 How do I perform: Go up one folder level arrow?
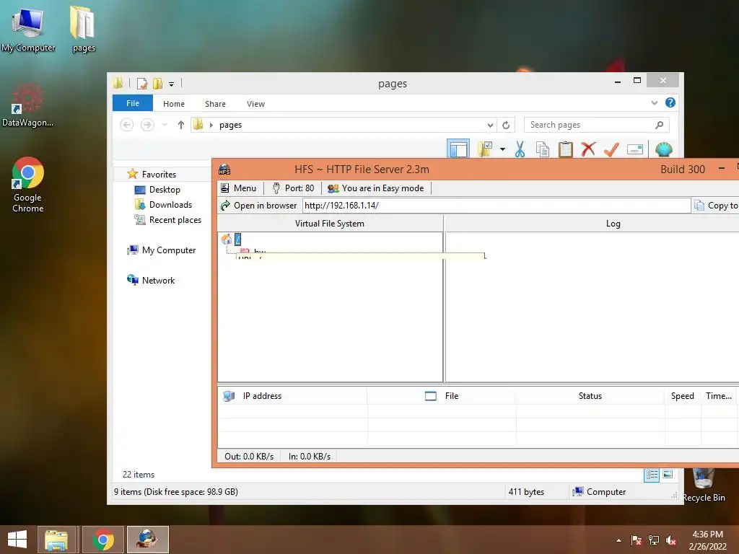click(181, 125)
